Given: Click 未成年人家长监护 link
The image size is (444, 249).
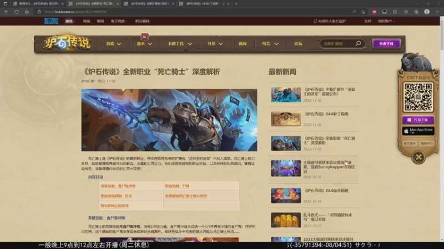Looking at the screenshot, I should 330,21.
